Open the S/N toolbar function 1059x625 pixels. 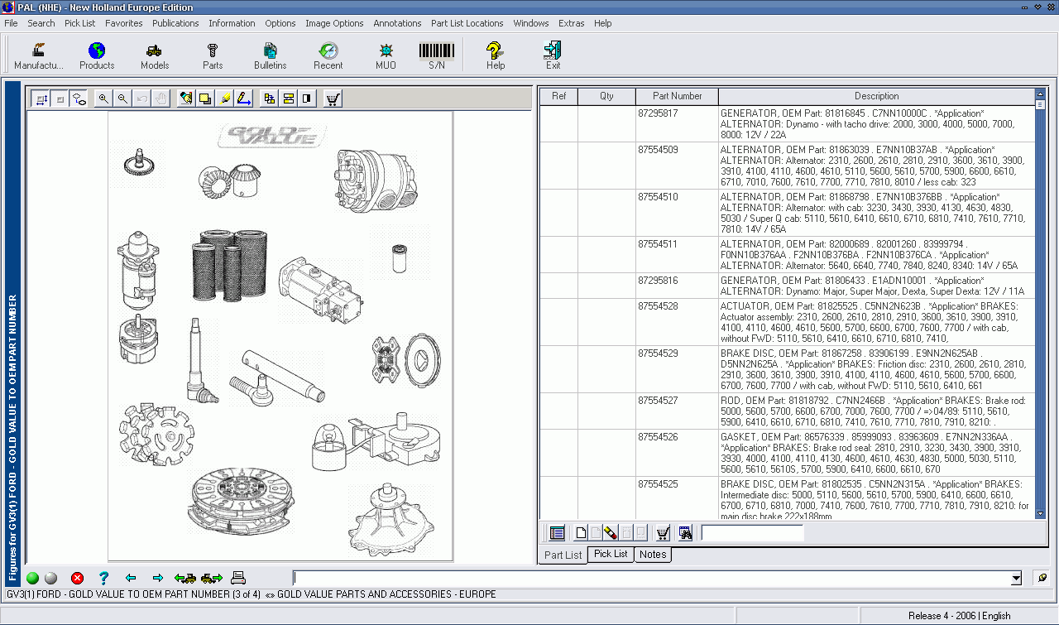pyautogui.click(x=436, y=51)
